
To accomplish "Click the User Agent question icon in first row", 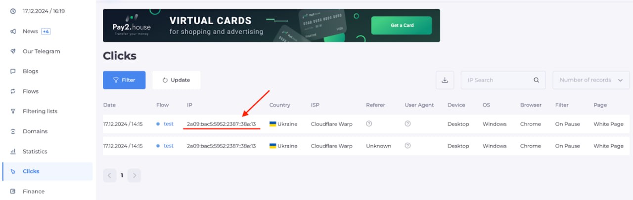I will point(407,124).
